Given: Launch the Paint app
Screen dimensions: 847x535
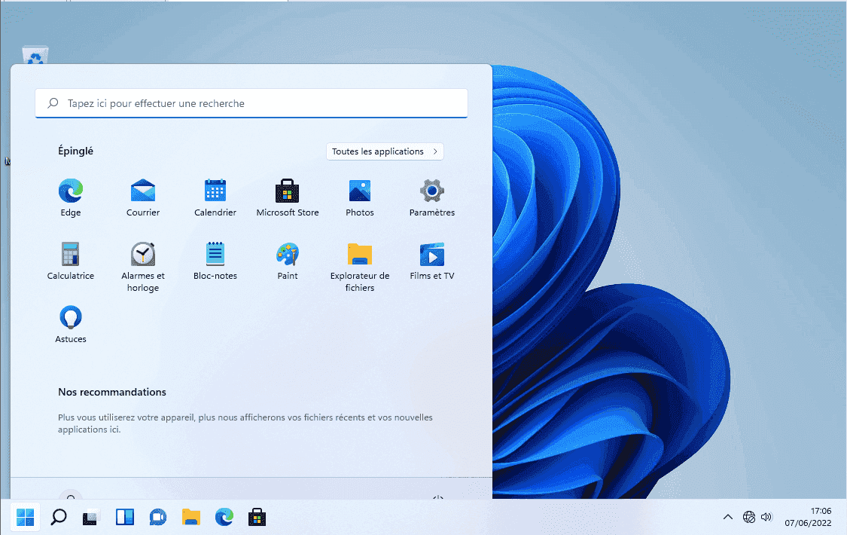Looking at the screenshot, I should click(288, 261).
